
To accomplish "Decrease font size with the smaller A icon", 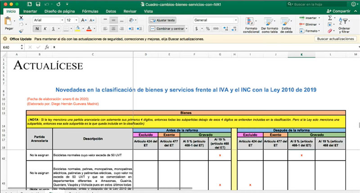I will [x=92, y=20].
